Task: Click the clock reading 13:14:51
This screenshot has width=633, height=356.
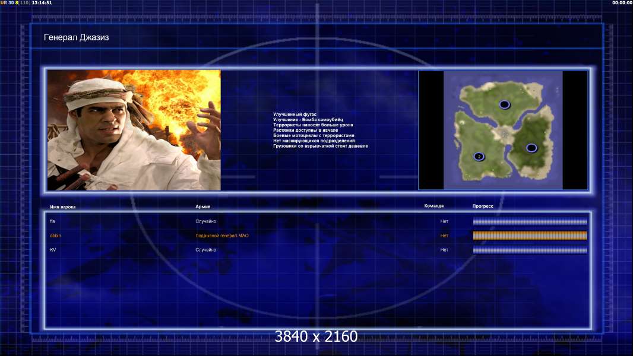Action: pyautogui.click(x=42, y=2)
